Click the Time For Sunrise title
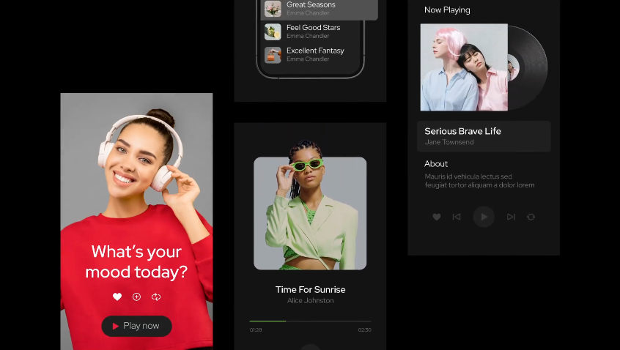The height and width of the screenshot is (350, 620). coord(311,289)
